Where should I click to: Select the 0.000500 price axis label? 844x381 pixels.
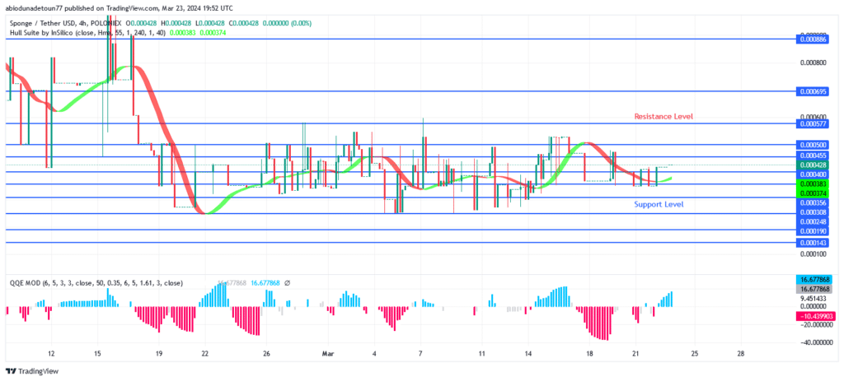click(x=814, y=145)
